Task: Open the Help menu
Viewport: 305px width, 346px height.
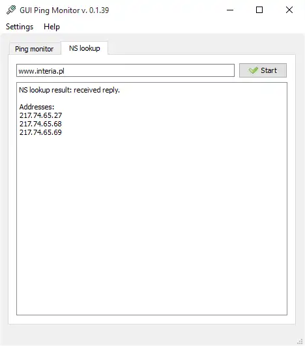Action: (51, 27)
